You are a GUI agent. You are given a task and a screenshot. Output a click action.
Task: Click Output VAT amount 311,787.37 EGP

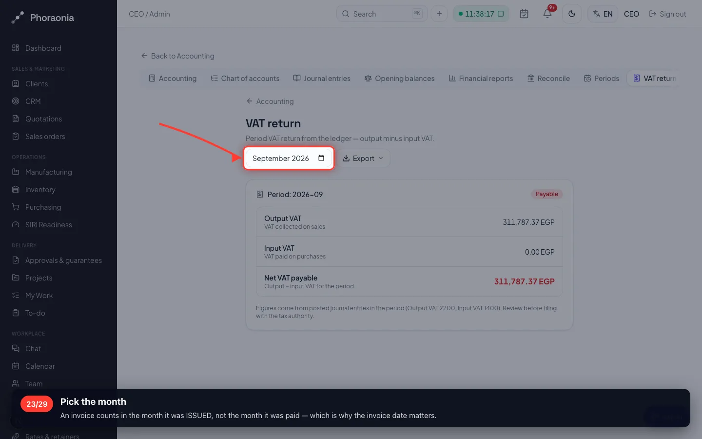pos(528,222)
